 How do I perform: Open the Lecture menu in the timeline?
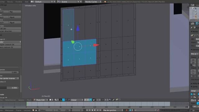[x=27, y=110]
